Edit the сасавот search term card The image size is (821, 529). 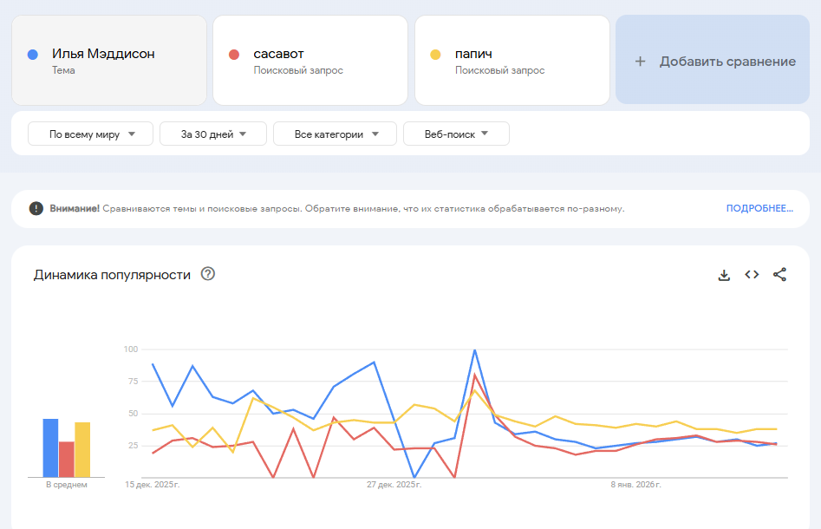pyautogui.click(x=310, y=61)
